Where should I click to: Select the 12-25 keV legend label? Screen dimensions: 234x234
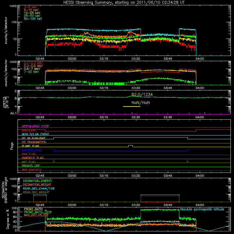point(32,13)
